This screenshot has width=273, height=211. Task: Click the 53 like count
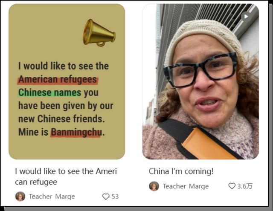click(115, 197)
